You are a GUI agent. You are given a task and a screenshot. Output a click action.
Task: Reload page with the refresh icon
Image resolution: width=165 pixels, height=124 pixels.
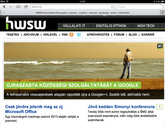tap(112, 7)
